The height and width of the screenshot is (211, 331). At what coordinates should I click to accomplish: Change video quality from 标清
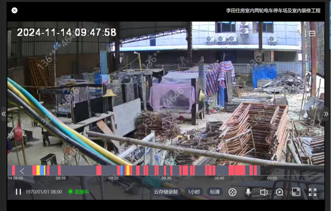pyautogui.click(x=215, y=192)
